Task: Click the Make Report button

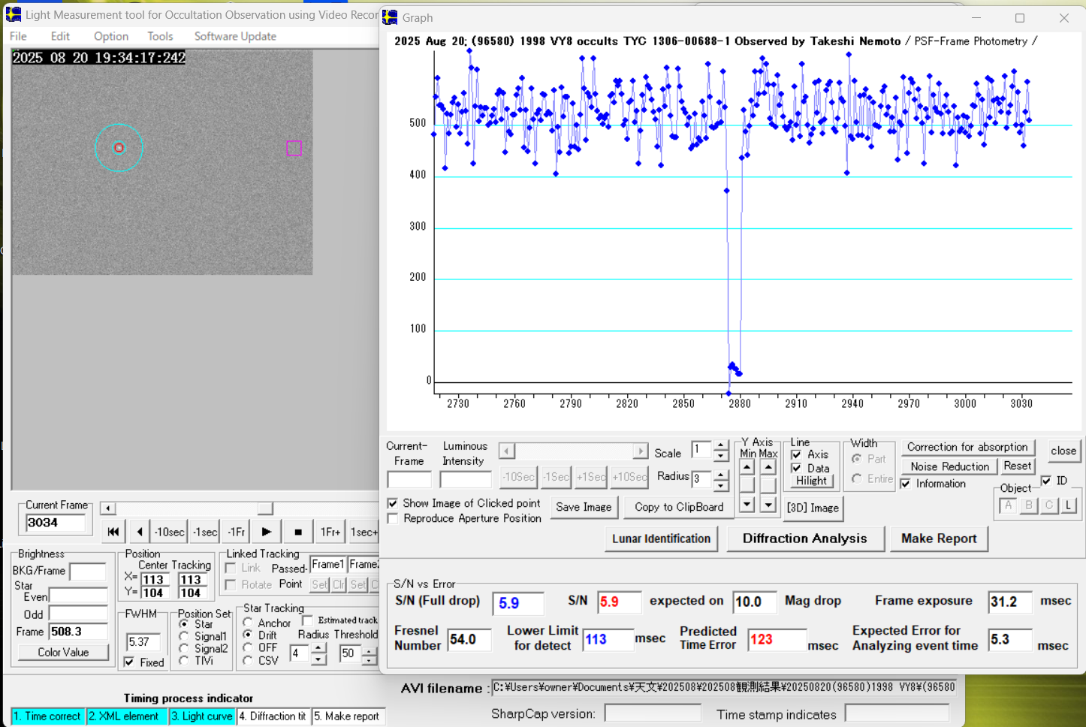Action: (x=938, y=538)
